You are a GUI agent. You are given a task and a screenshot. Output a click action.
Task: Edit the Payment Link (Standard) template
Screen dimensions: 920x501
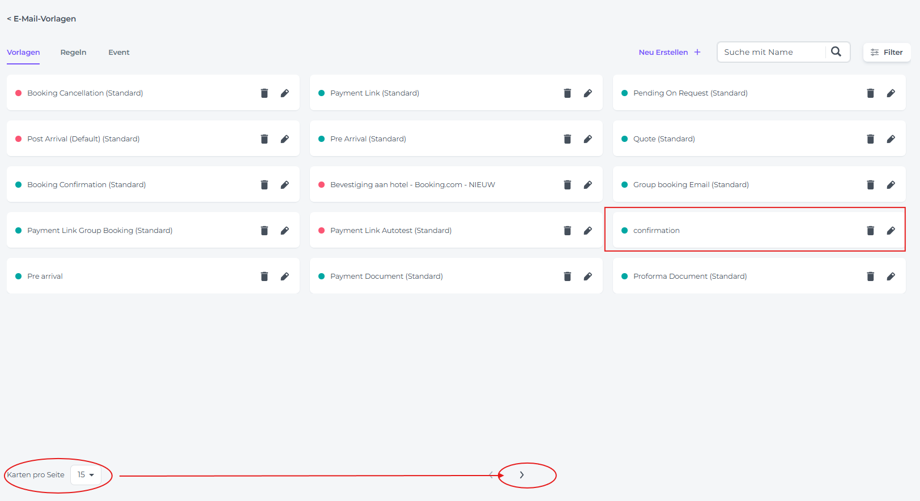(588, 93)
